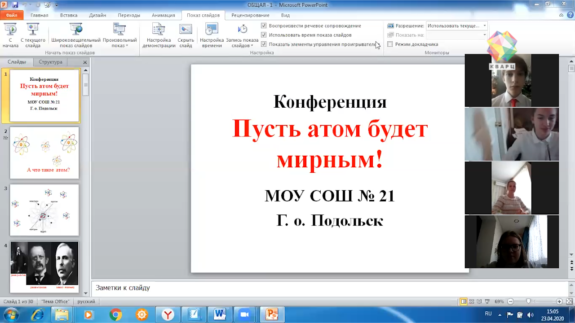575x323 pixels.
Task: Click the Save icon in quick access toolbar
Action: [x=15, y=5]
